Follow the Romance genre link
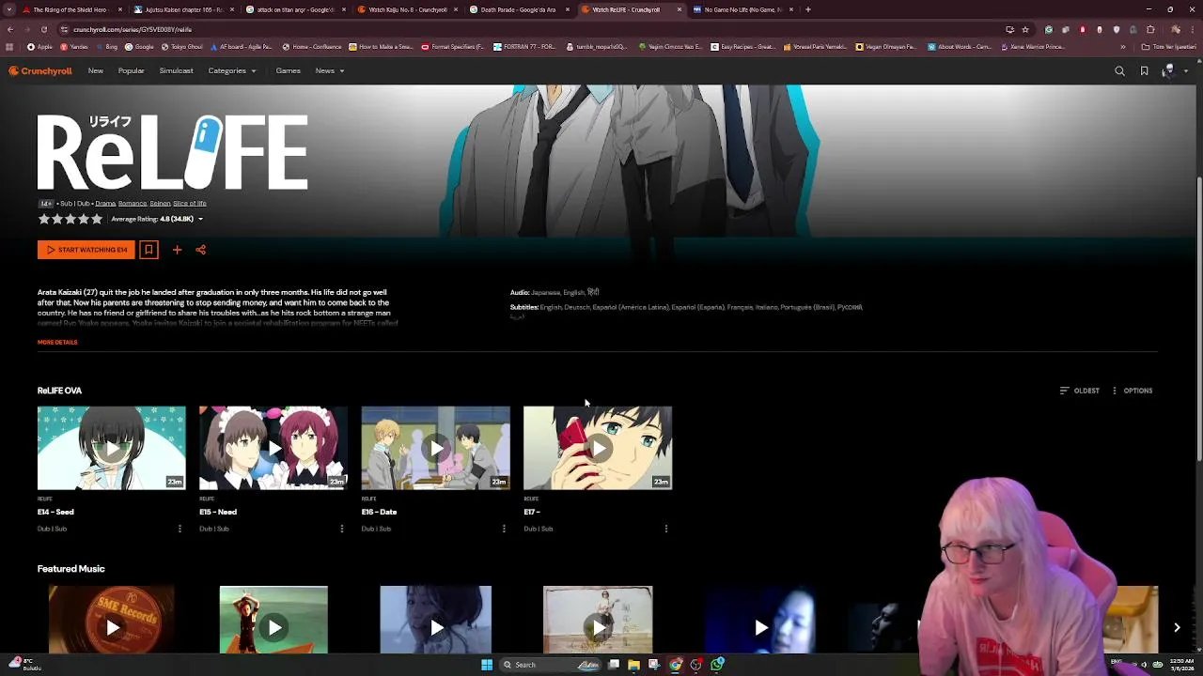 [133, 203]
